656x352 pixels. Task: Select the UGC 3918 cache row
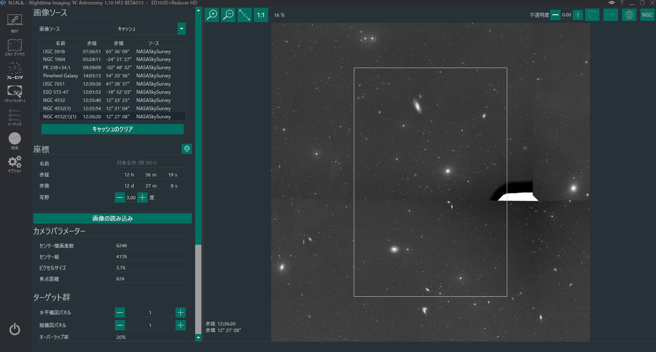click(x=113, y=51)
